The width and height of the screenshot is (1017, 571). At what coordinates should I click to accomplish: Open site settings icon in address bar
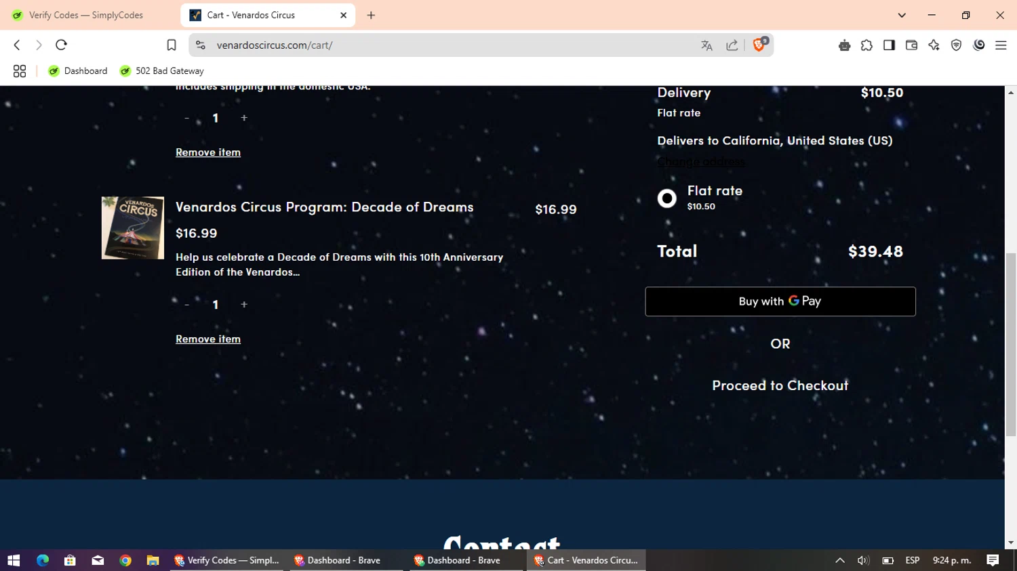(200, 45)
